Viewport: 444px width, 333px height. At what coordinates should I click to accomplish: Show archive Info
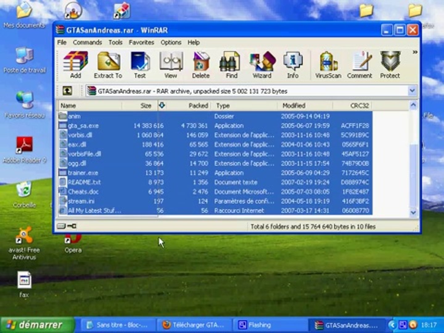(293, 64)
